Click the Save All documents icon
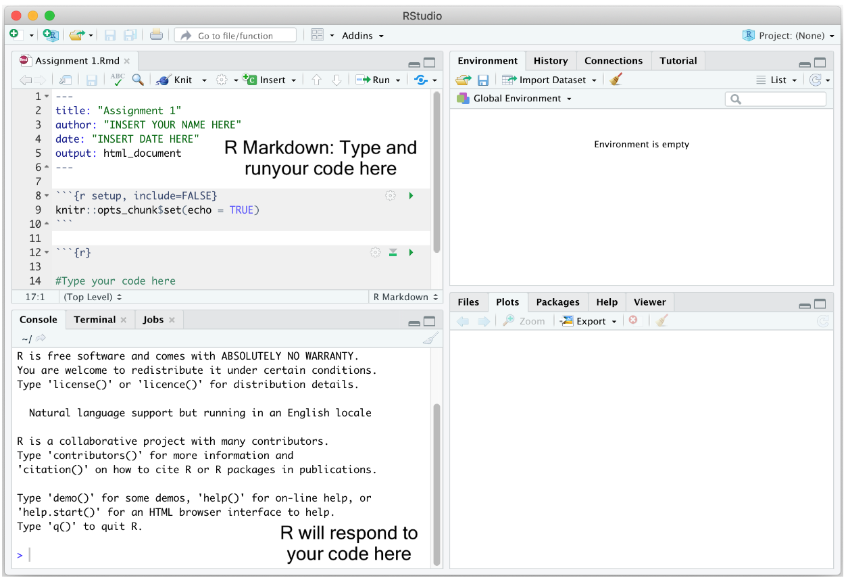This screenshot has width=848, height=580. tap(130, 35)
